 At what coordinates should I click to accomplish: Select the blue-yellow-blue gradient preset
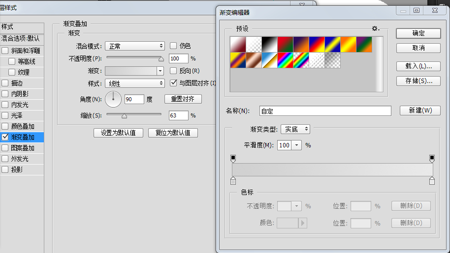click(x=333, y=44)
